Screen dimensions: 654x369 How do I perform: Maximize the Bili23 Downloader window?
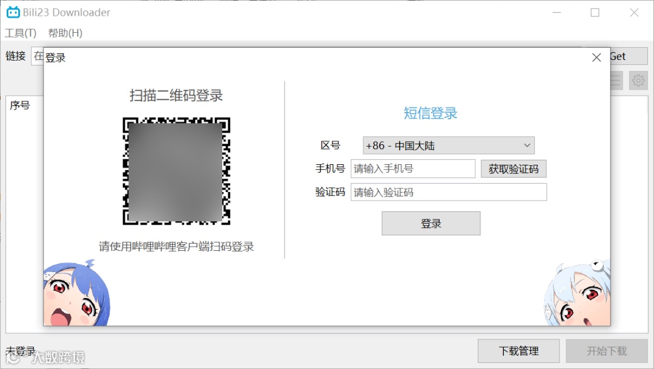[x=595, y=13]
